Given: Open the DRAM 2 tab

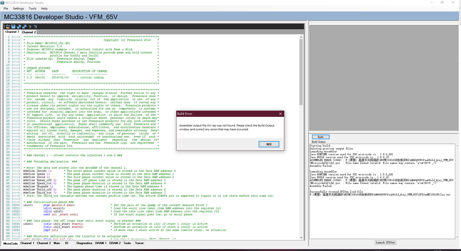Looking at the screenshot, I should pyautogui.click(x=115, y=243).
